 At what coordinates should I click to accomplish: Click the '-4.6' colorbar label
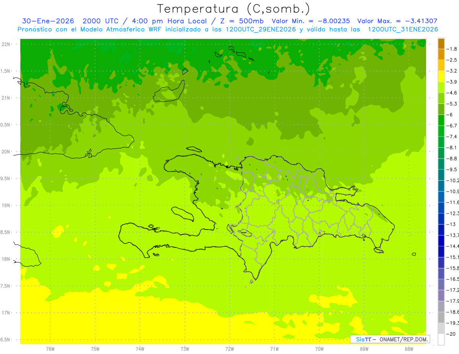pyautogui.click(x=452, y=93)
